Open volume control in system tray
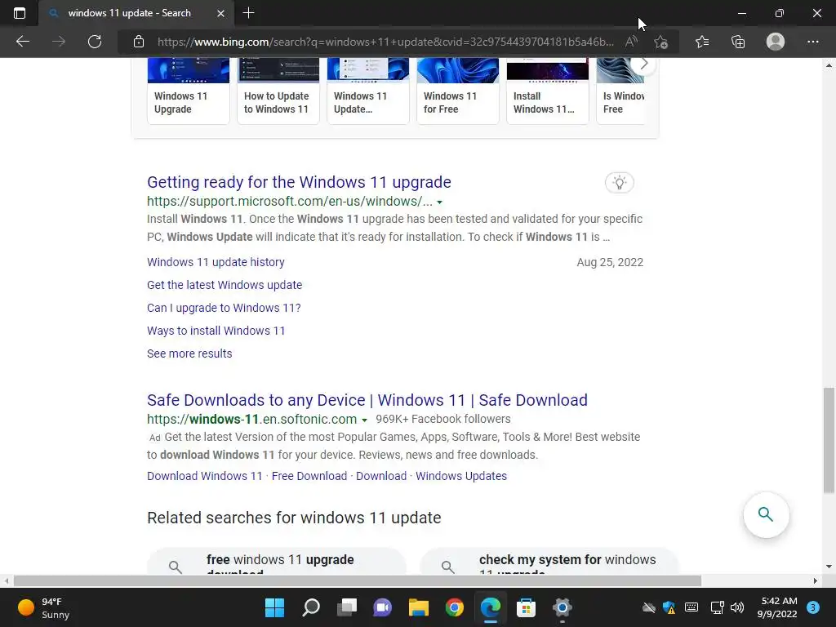The width and height of the screenshot is (836, 627). [x=737, y=607]
